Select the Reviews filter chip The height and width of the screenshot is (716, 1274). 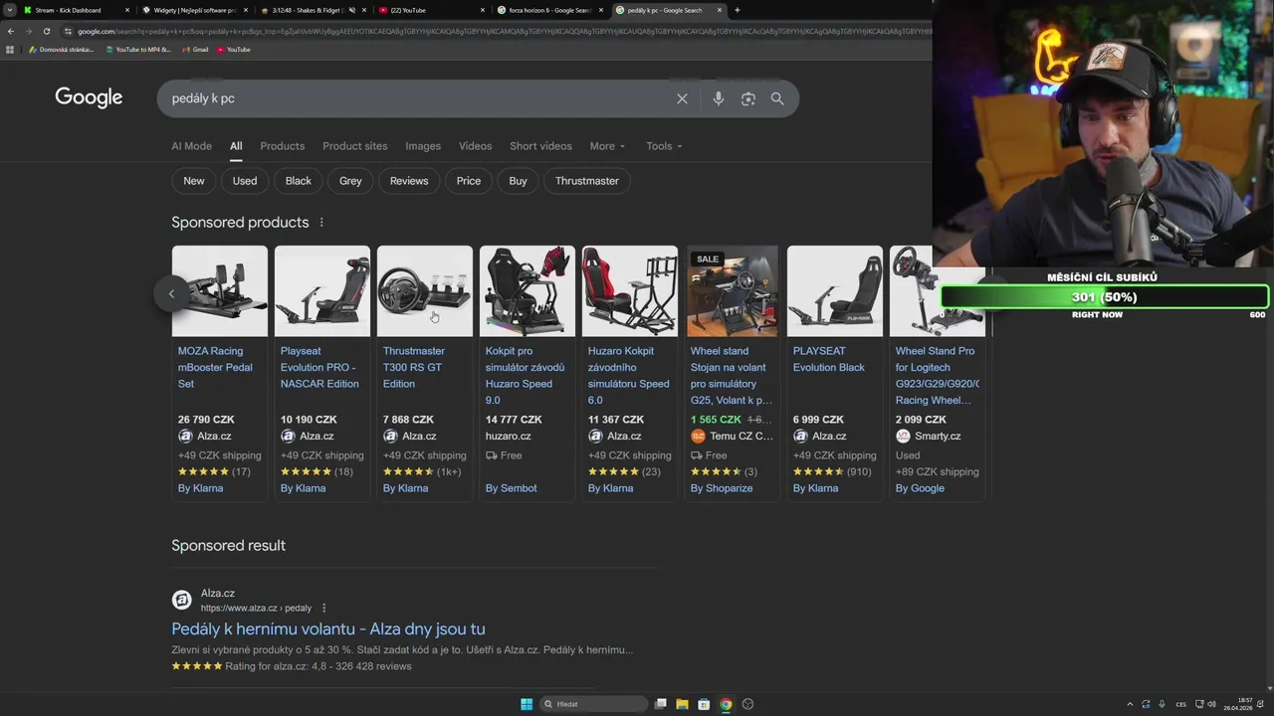[x=409, y=181]
